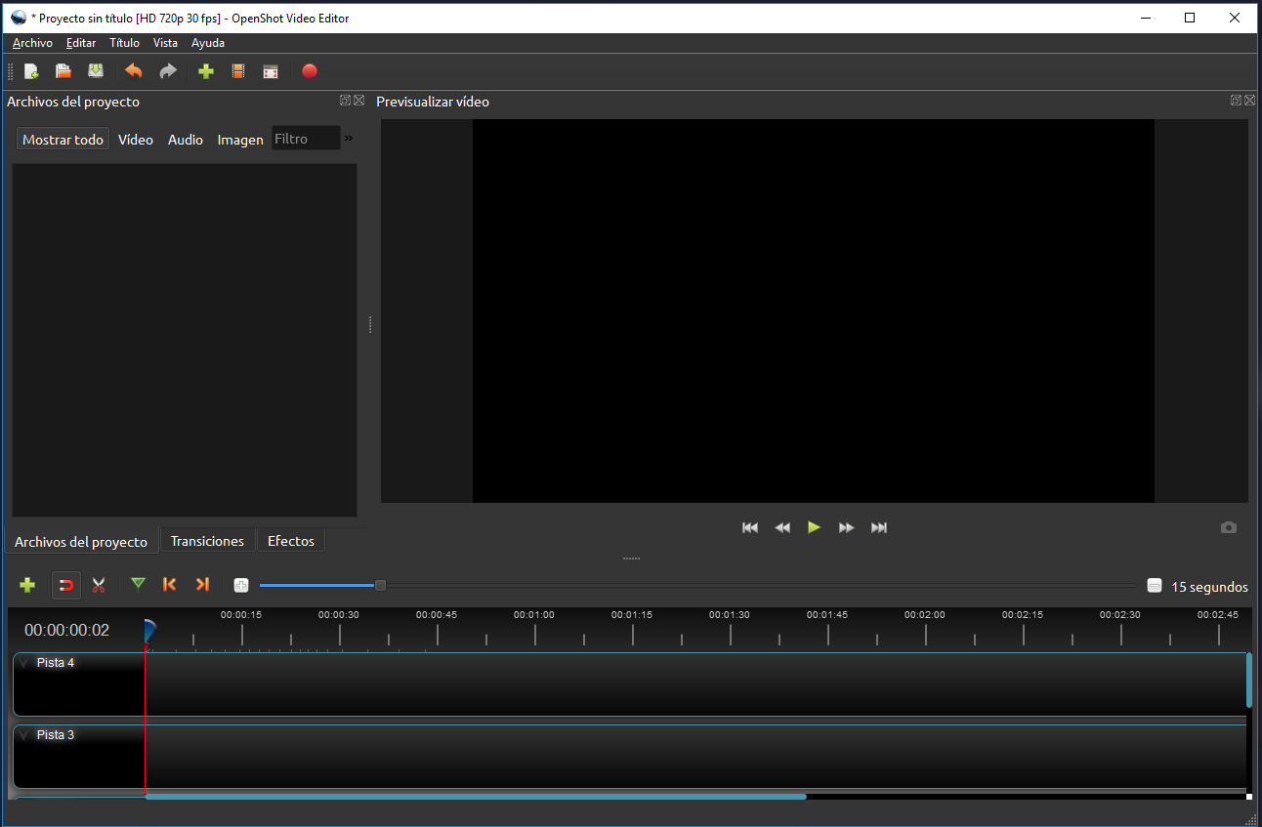
Task: Toggle snapping with the magnet icon
Action: coord(65,584)
